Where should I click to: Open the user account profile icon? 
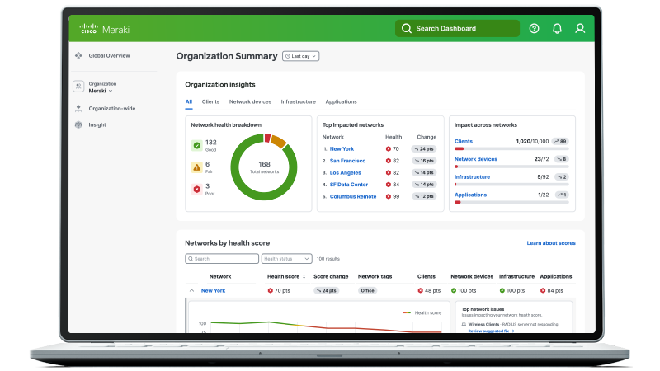tap(580, 28)
